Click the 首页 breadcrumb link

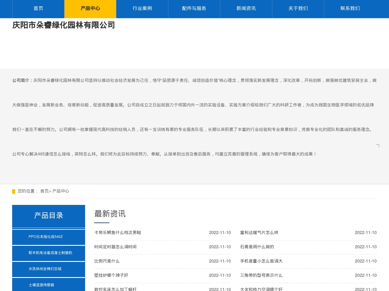(x=44, y=191)
